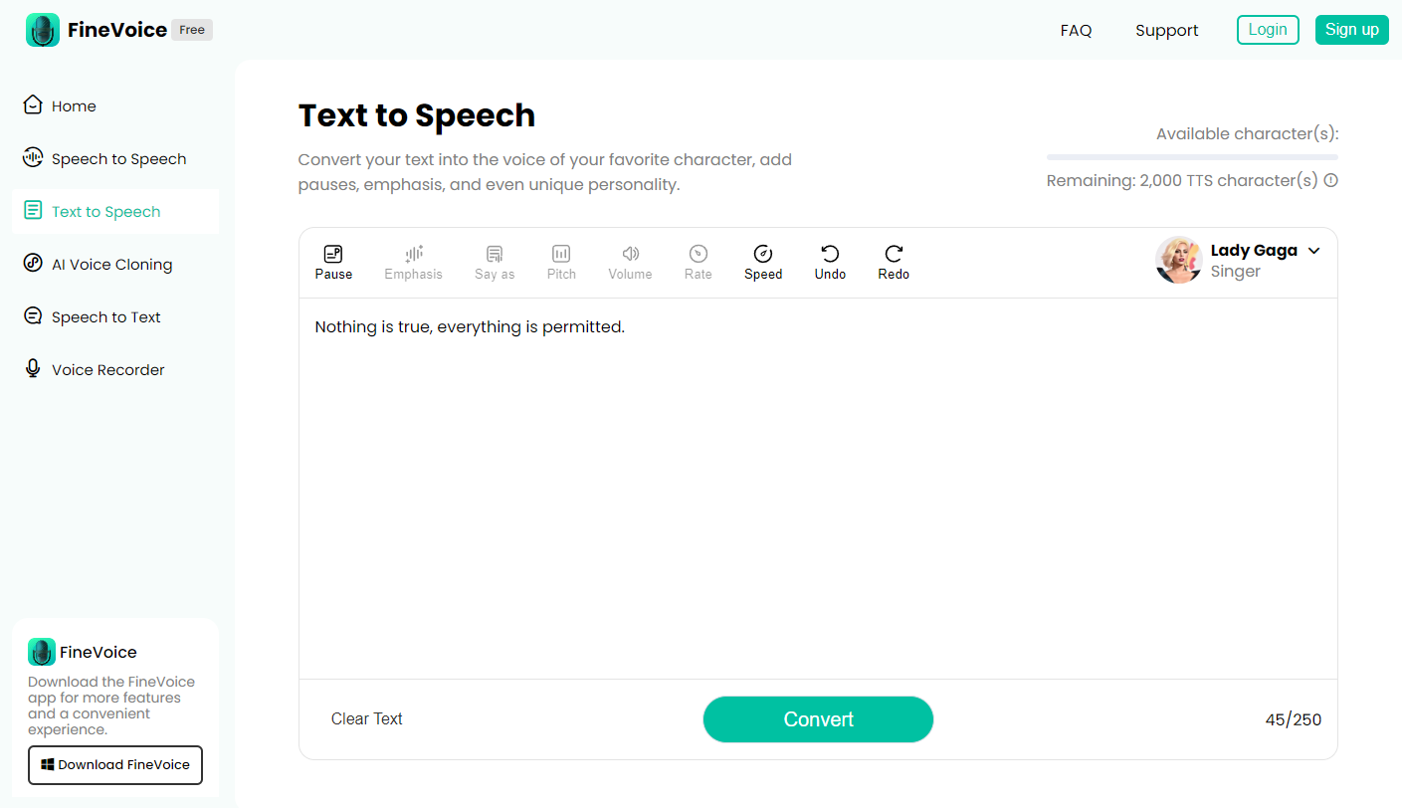Undo the last text edit

click(830, 255)
